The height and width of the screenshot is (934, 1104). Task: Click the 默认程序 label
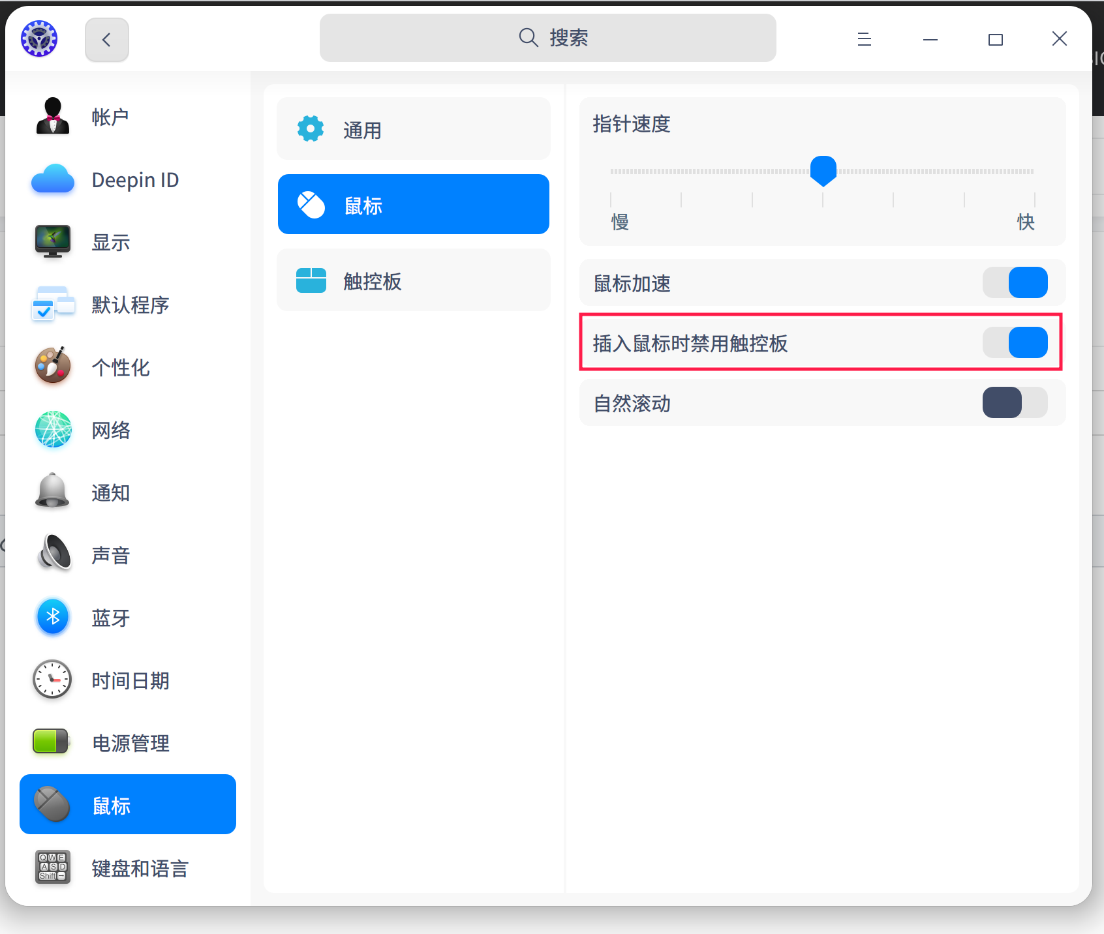(130, 305)
